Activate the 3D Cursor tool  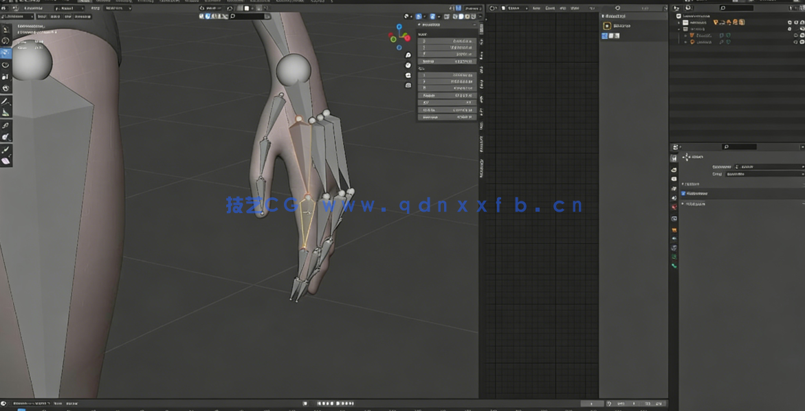coord(5,41)
